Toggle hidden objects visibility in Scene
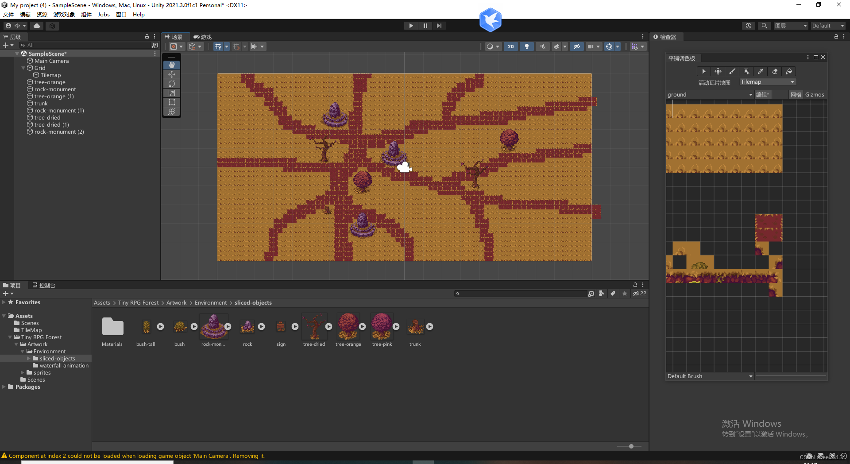 (x=576, y=46)
